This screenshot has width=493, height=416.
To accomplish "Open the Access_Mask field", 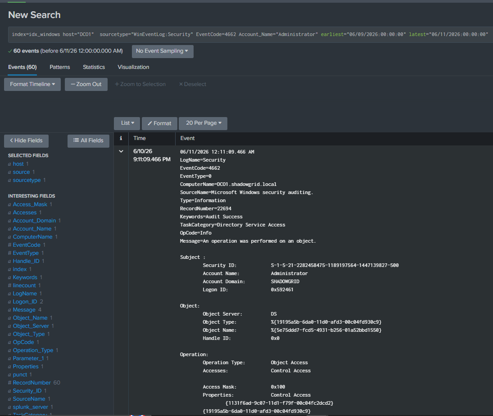I will click(30, 204).
